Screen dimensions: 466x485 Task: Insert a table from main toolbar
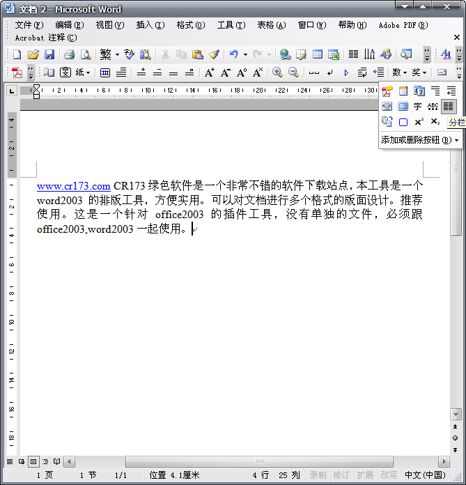pos(317,54)
